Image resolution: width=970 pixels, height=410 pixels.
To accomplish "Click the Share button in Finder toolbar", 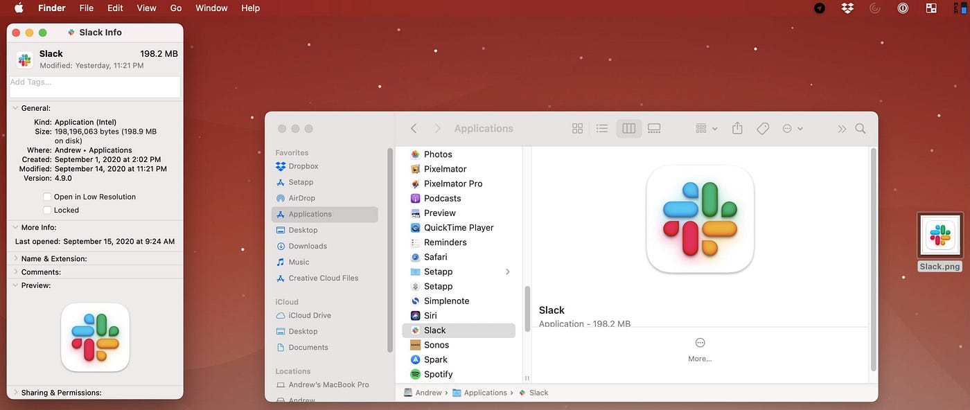I will pyautogui.click(x=737, y=128).
